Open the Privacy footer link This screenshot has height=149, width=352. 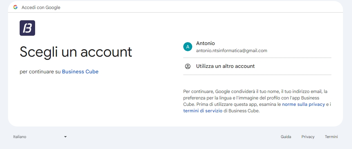pyautogui.click(x=308, y=137)
